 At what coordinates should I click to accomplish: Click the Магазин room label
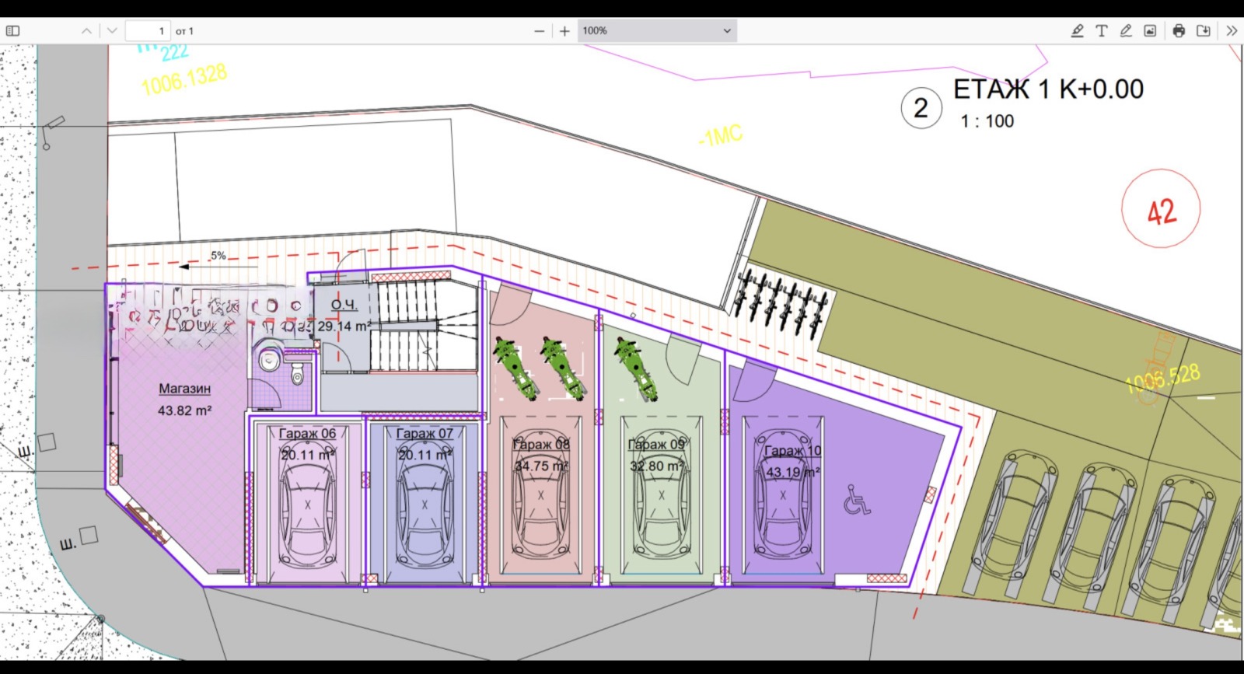tap(184, 389)
